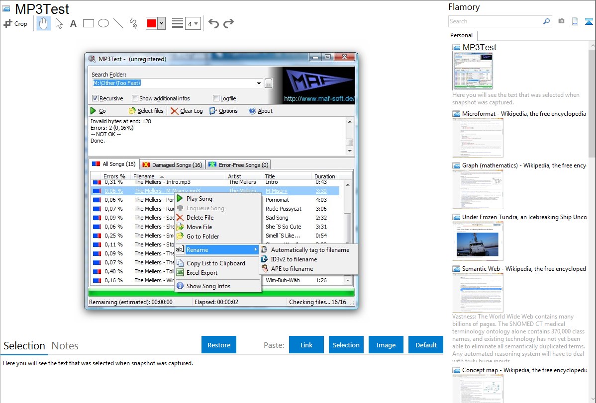This screenshot has height=403, width=596.
Task: Click the browse folder ellipsis button
Action: coord(268,83)
